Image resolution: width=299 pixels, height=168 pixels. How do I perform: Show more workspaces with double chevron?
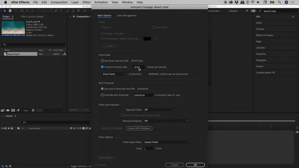point(247,11)
